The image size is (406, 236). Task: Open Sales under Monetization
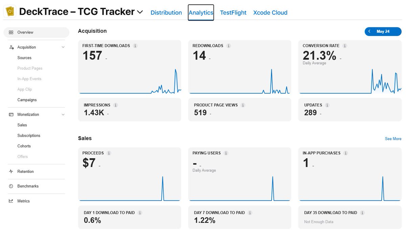click(x=22, y=125)
